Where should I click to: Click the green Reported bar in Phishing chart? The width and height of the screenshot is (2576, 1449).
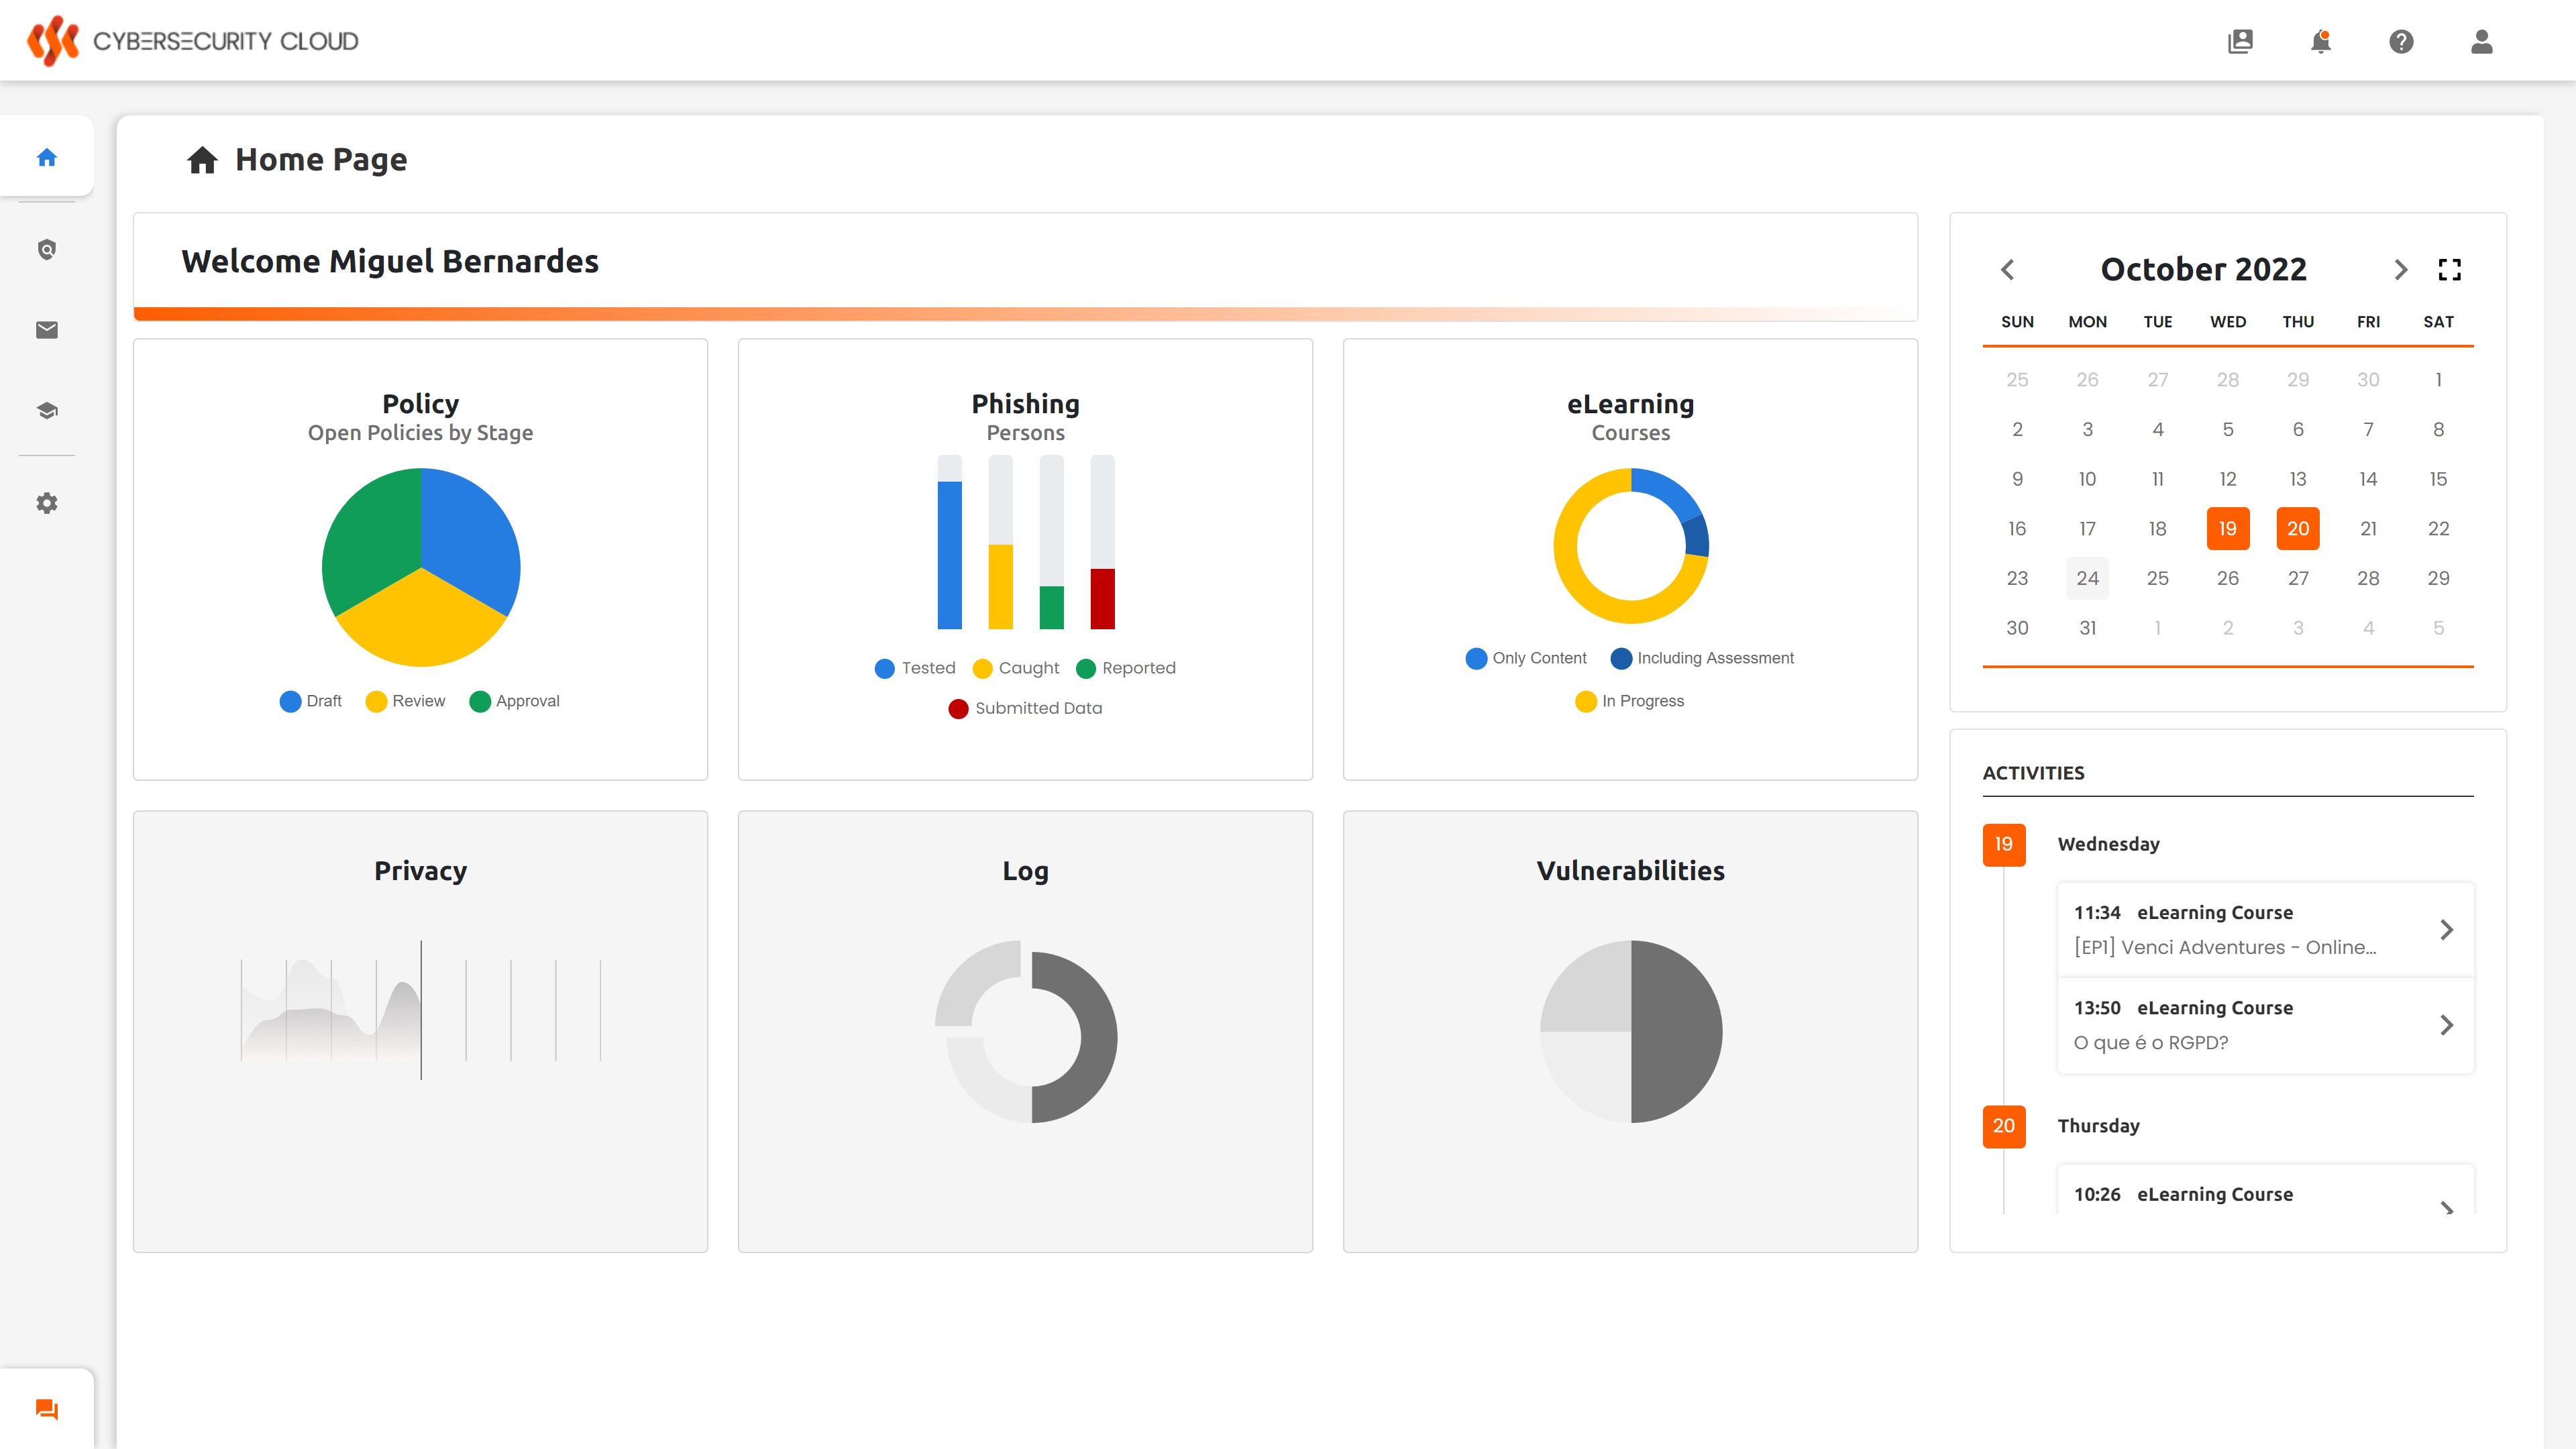[1051, 607]
